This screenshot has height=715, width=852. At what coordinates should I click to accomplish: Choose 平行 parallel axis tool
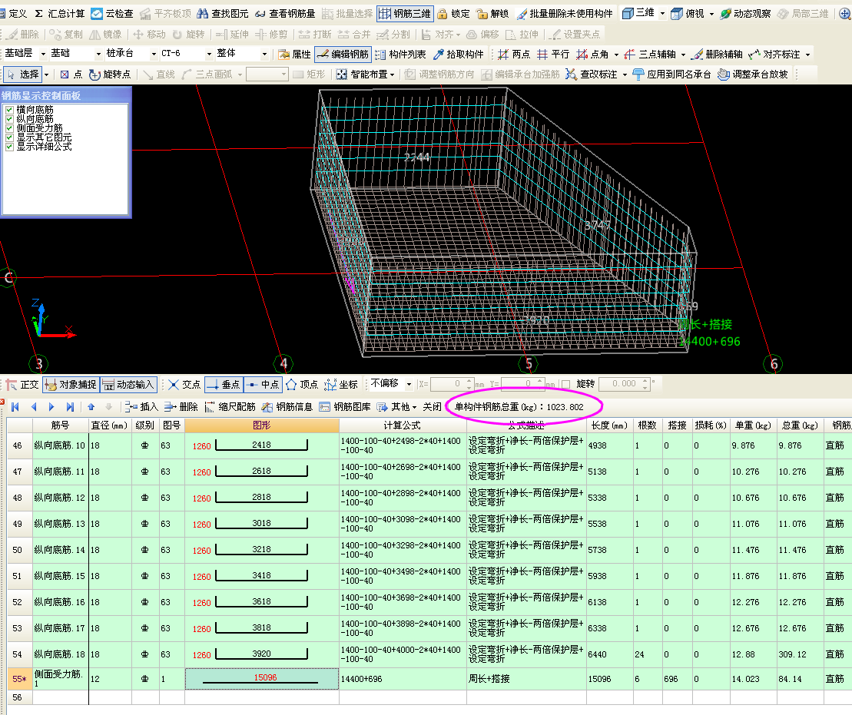pos(553,55)
